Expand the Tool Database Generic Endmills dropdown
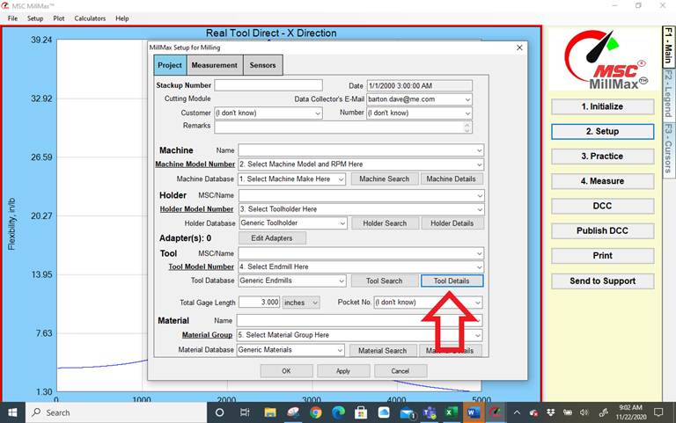 point(341,281)
